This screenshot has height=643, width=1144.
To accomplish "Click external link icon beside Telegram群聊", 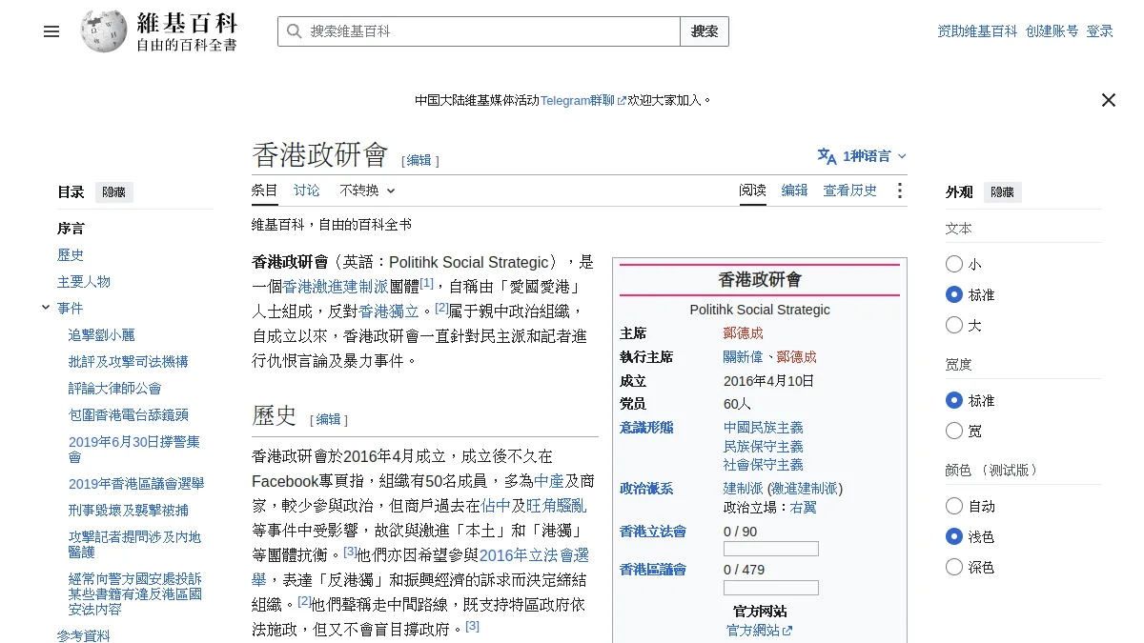I will (622, 101).
